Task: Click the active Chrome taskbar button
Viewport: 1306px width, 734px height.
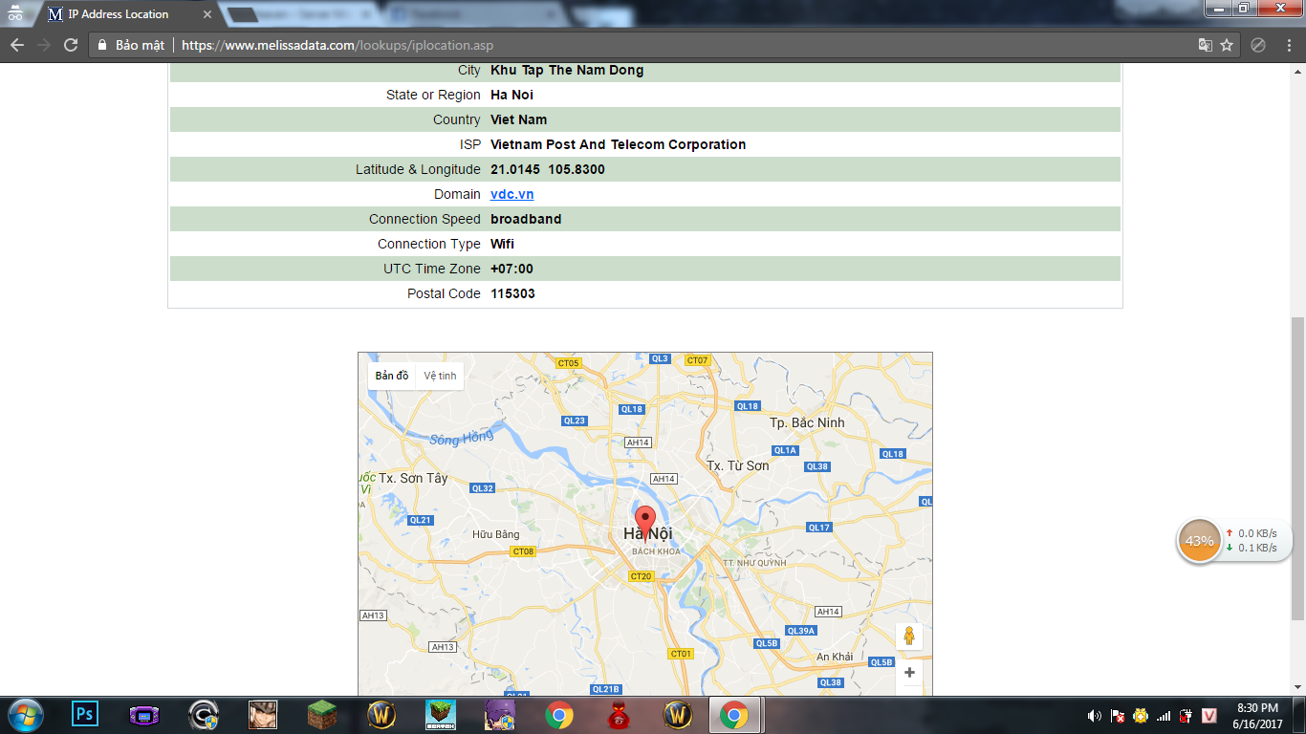Action: click(x=734, y=715)
